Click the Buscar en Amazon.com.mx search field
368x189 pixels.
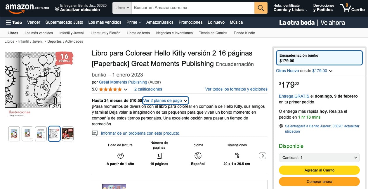point(193,8)
